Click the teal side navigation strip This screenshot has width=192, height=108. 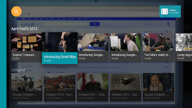tap(3, 54)
